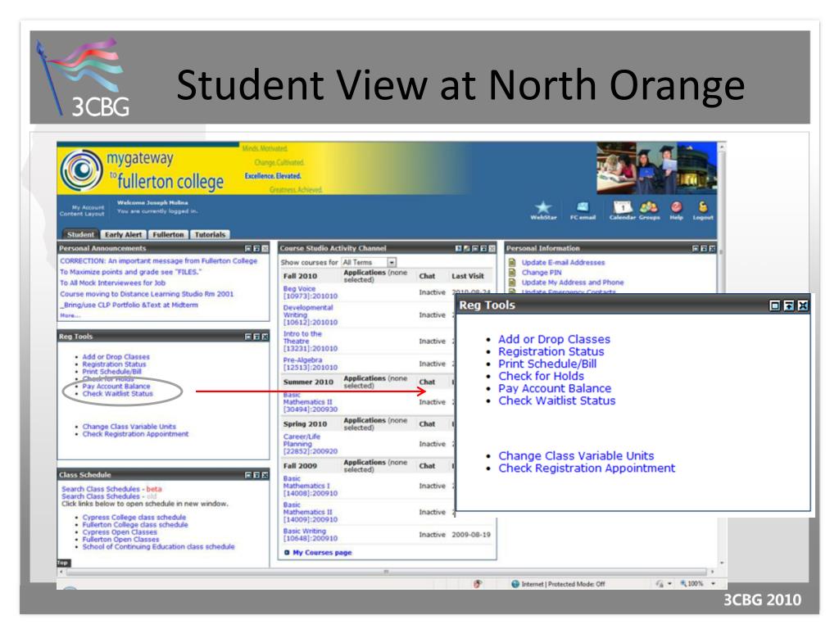The height and width of the screenshot is (629, 839).
Task: Open the WebStar star icon
Action: 543,207
